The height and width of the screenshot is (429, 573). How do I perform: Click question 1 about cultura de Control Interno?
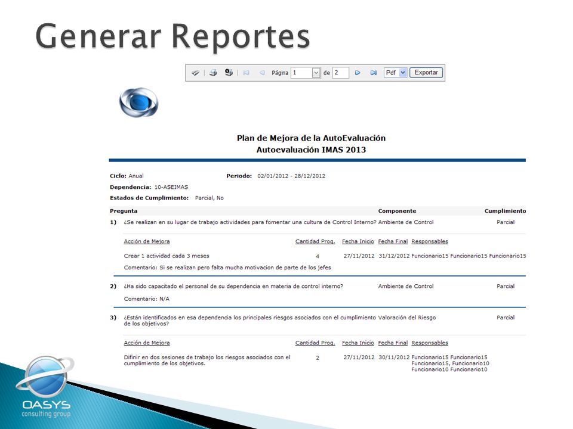[x=250, y=222]
